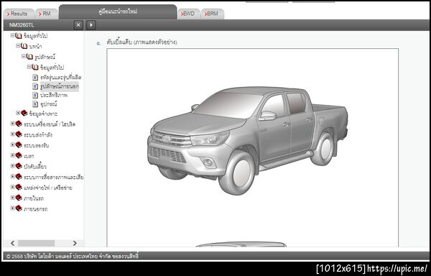Click the page icon for ประสิทธิภาพ
The height and width of the screenshot is (276, 431).
coord(35,95)
